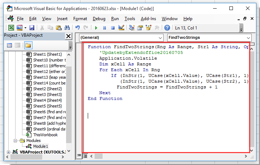This screenshot has width=260, height=165.
Task: Click the Reset stop icon
Action: tap(112, 28)
